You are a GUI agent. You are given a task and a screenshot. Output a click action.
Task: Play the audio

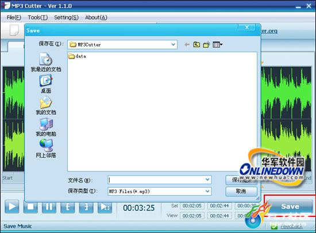[x=12, y=207]
